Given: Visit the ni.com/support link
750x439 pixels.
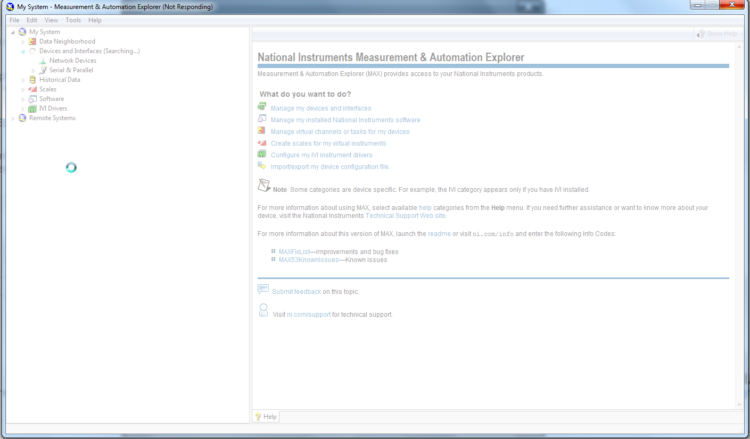Looking at the screenshot, I should (309, 315).
